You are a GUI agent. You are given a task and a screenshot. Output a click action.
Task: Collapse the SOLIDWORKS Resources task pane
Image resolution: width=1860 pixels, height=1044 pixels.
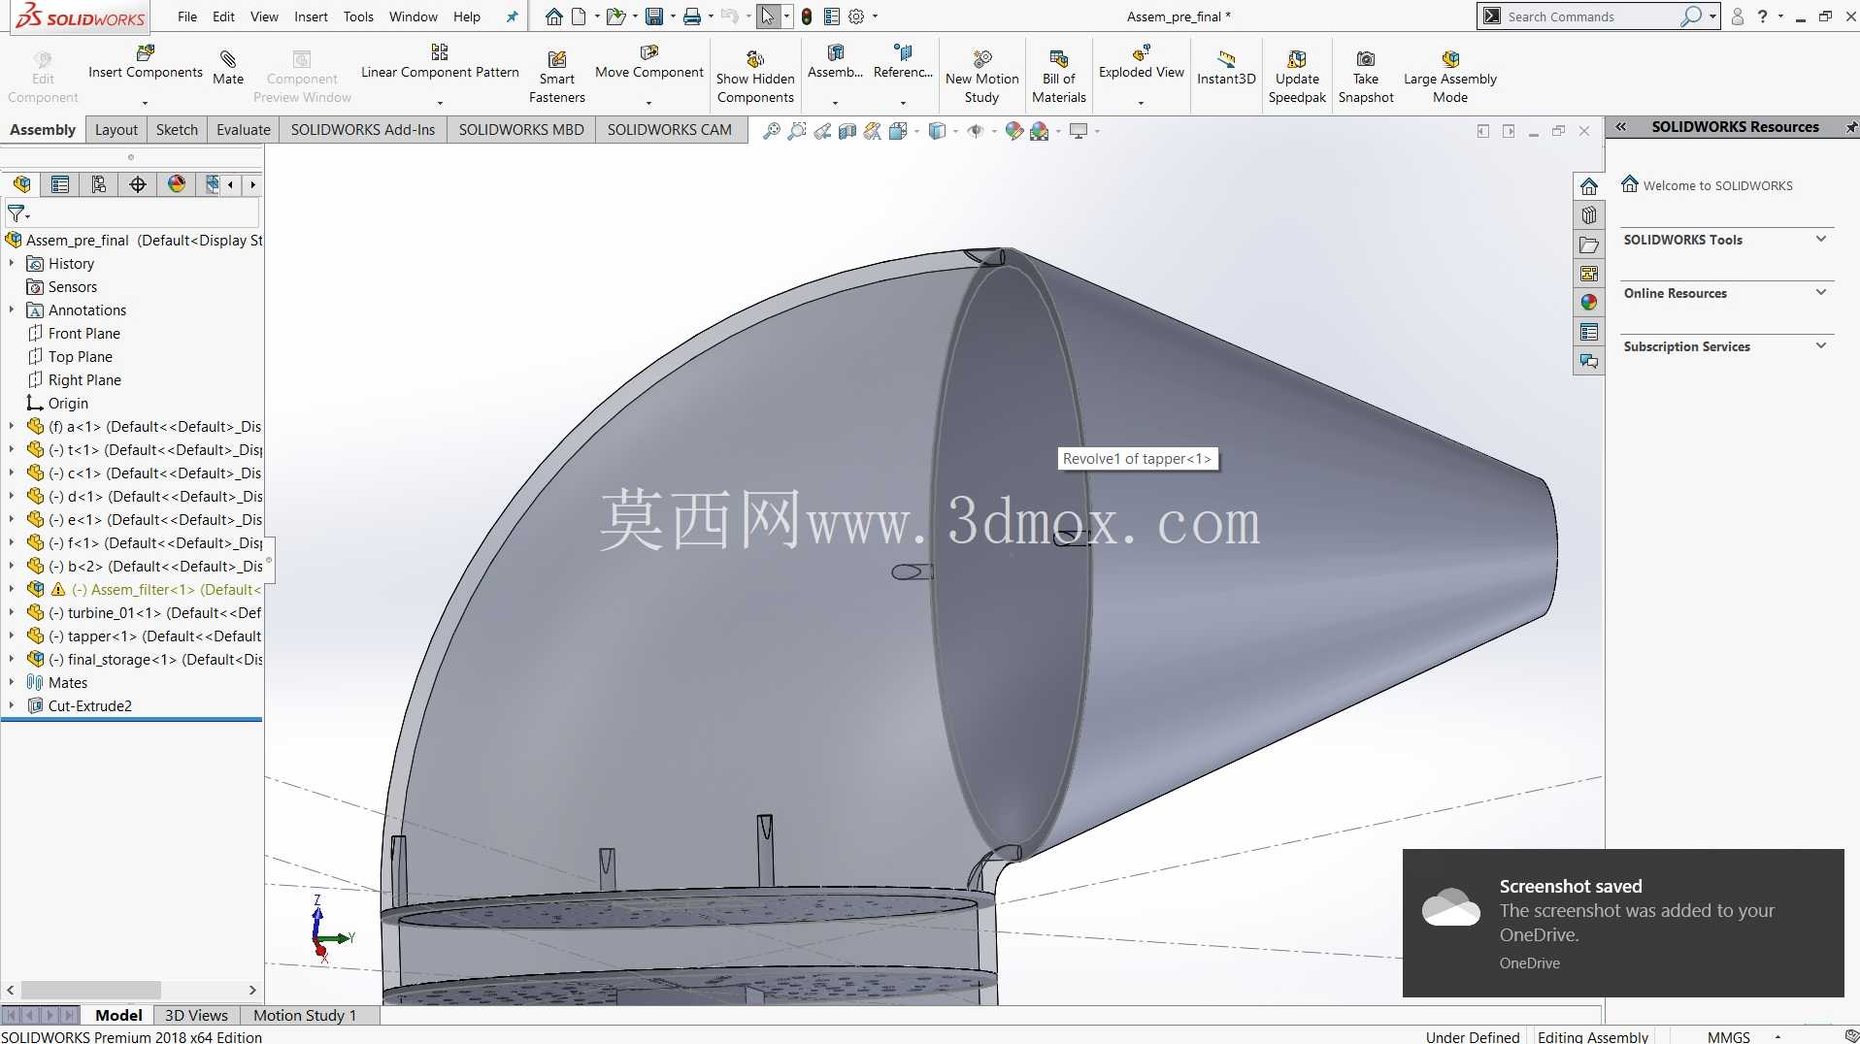tap(1620, 126)
